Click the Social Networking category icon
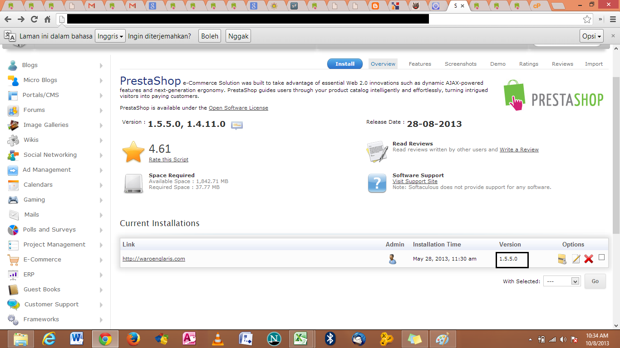 (13, 155)
